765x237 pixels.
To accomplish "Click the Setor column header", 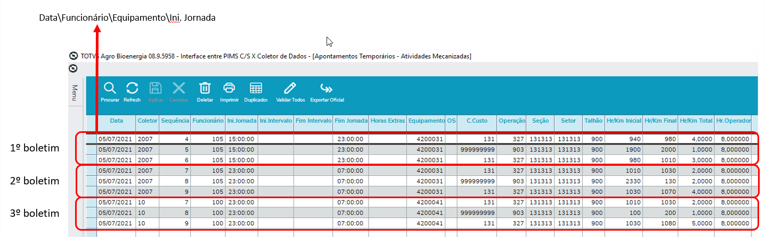I will 568,121.
